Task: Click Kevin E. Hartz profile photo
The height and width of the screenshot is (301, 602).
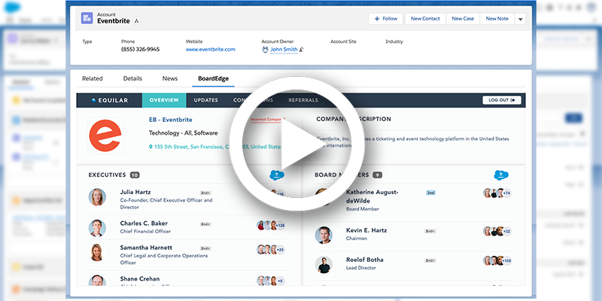Action: pos(324,235)
